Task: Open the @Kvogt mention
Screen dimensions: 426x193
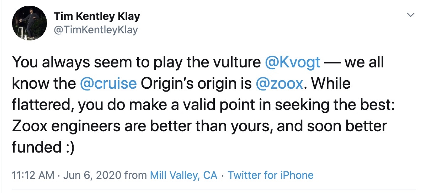Action: pyautogui.click(x=293, y=63)
